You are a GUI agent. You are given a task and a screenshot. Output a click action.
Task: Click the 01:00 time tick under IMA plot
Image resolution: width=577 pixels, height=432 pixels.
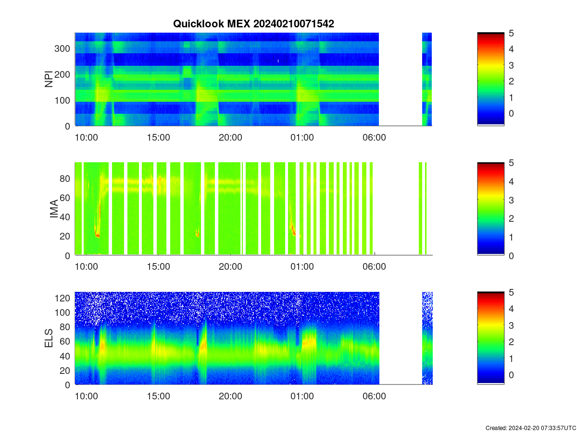coord(302,267)
